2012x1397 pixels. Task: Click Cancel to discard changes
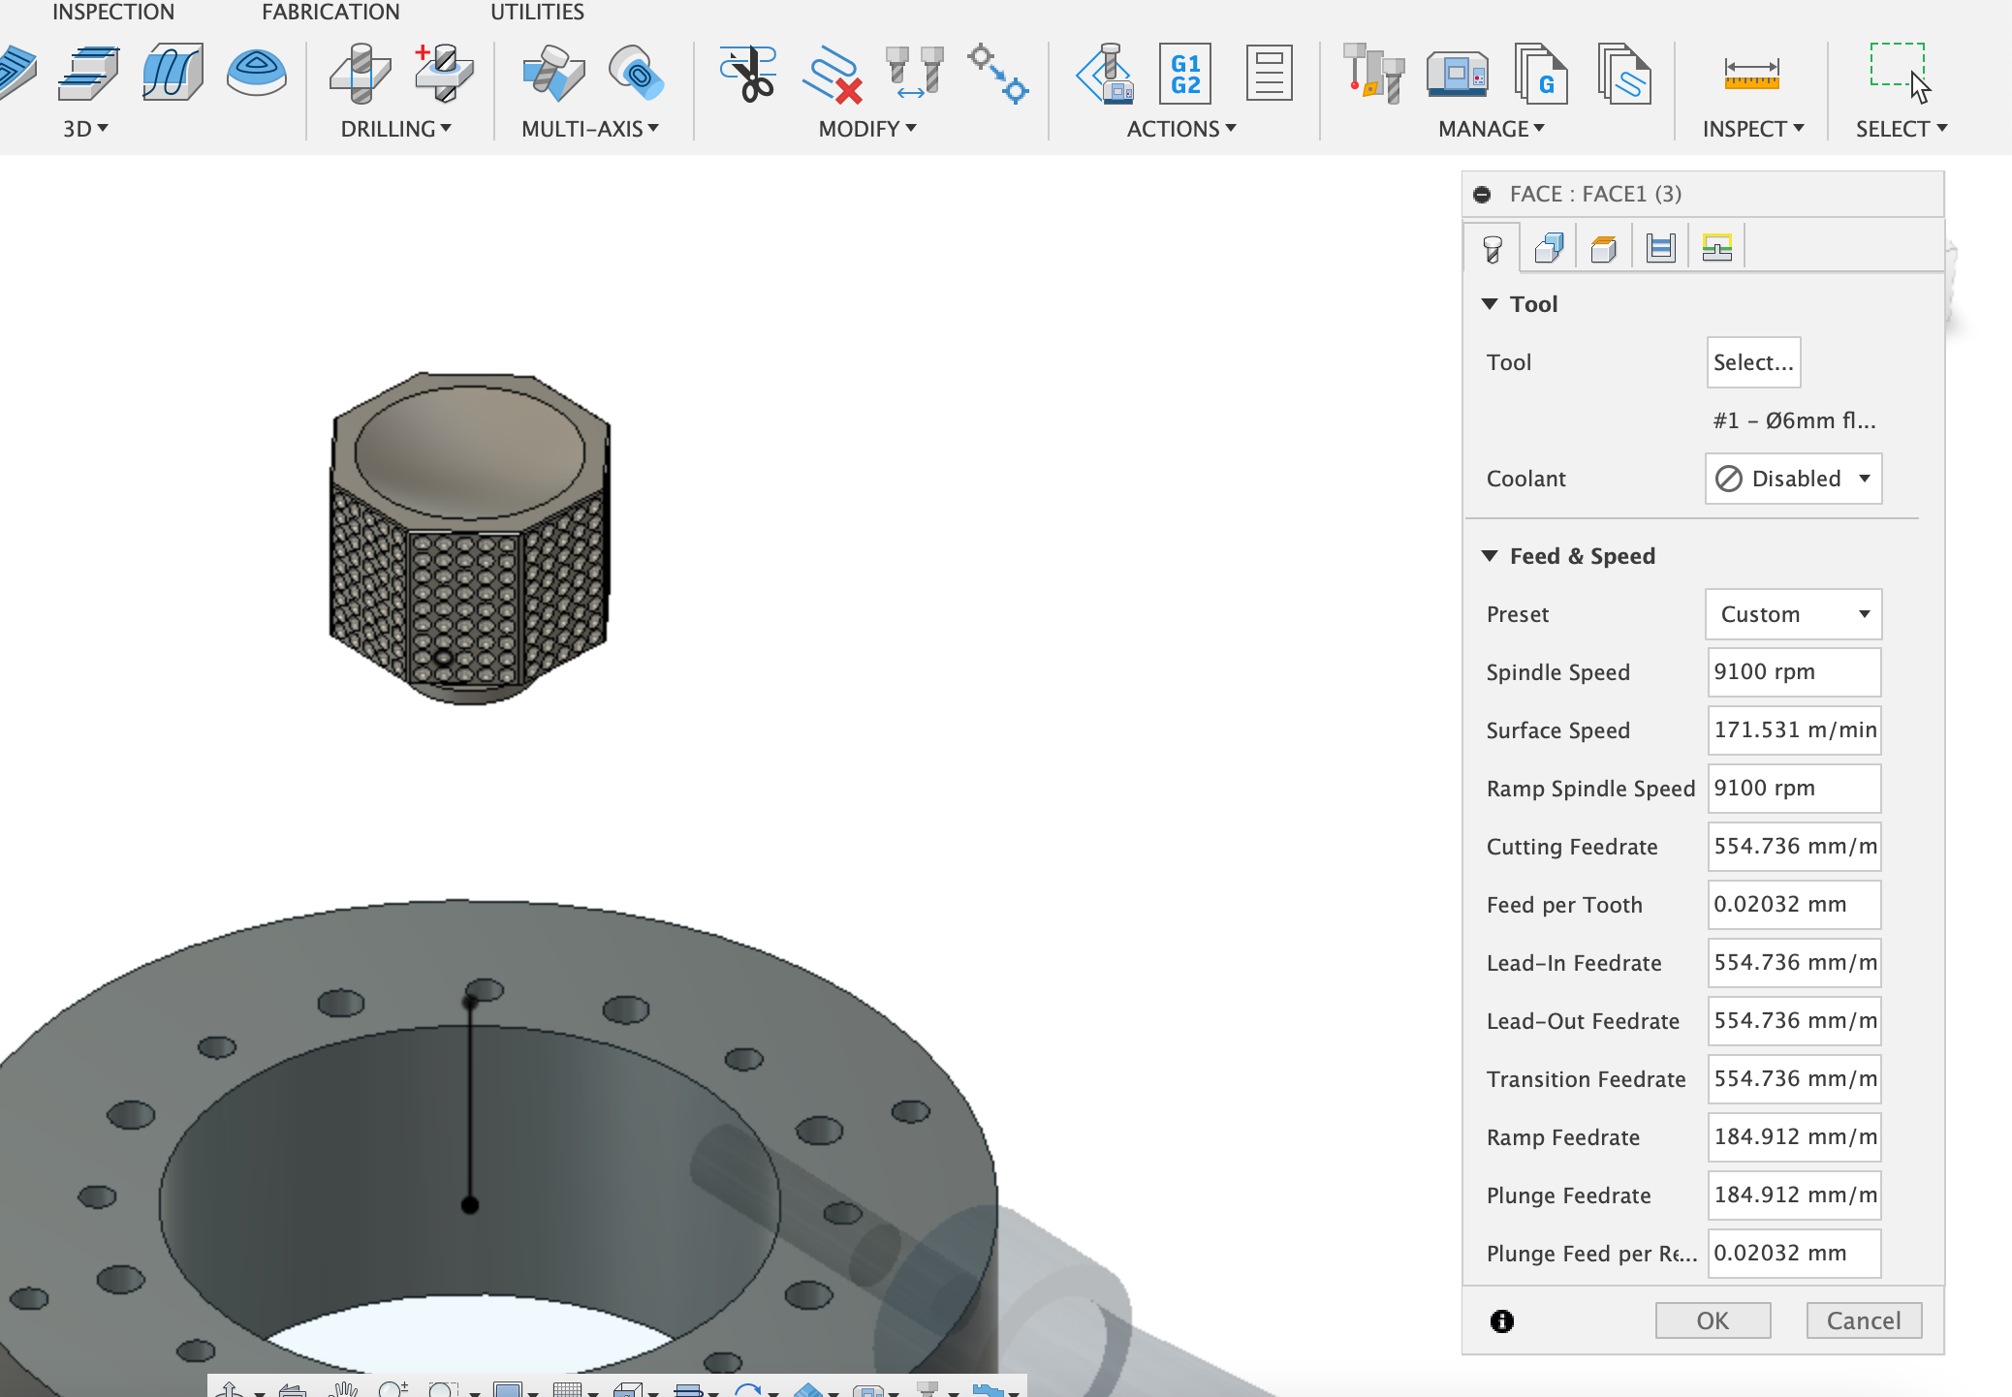1864,1319
